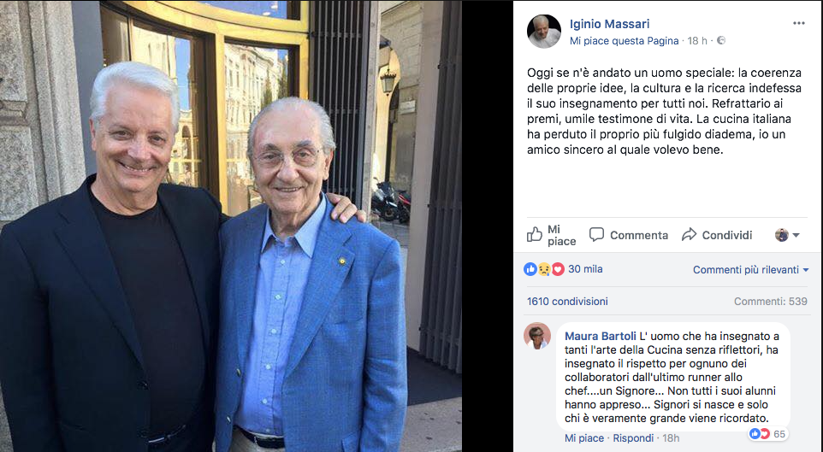Click the Commenta speech bubble icon
Screen dimensions: 823x452
tap(596, 234)
